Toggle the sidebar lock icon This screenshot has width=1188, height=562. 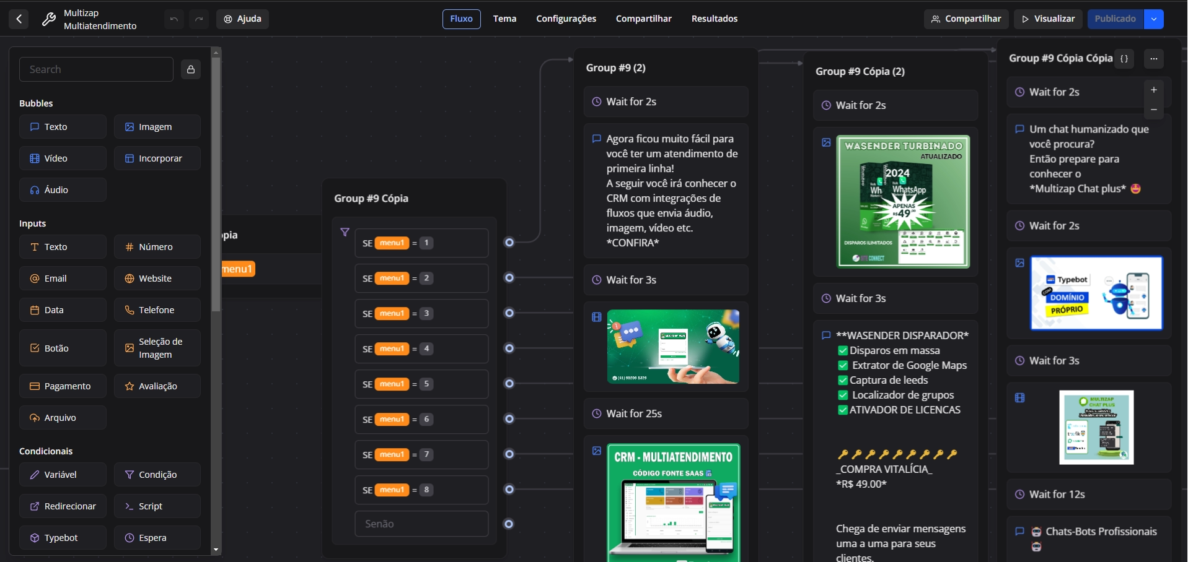click(191, 69)
